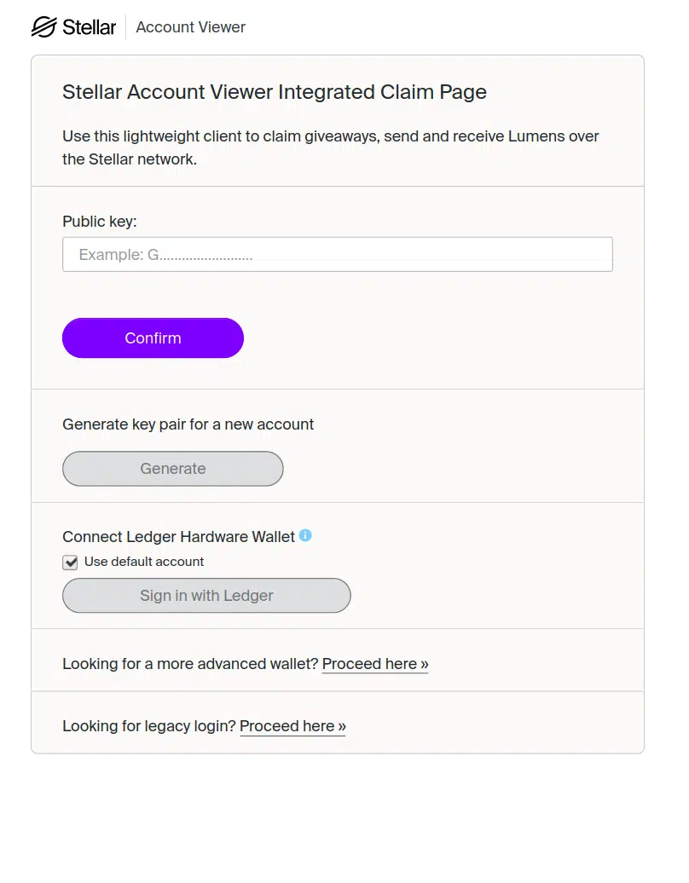The height and width of the screenshot is (883, 689).
Task: Click the Generate button for new key pair
Action: [172, 468]
